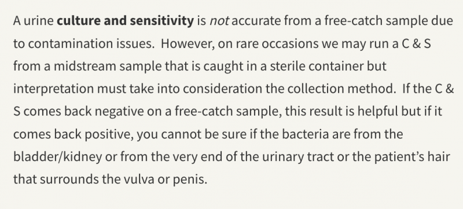Click the bold text 'culture and sensitivity'
The height and width of the screenshot is (209, 463).
[x=125, y=21]
